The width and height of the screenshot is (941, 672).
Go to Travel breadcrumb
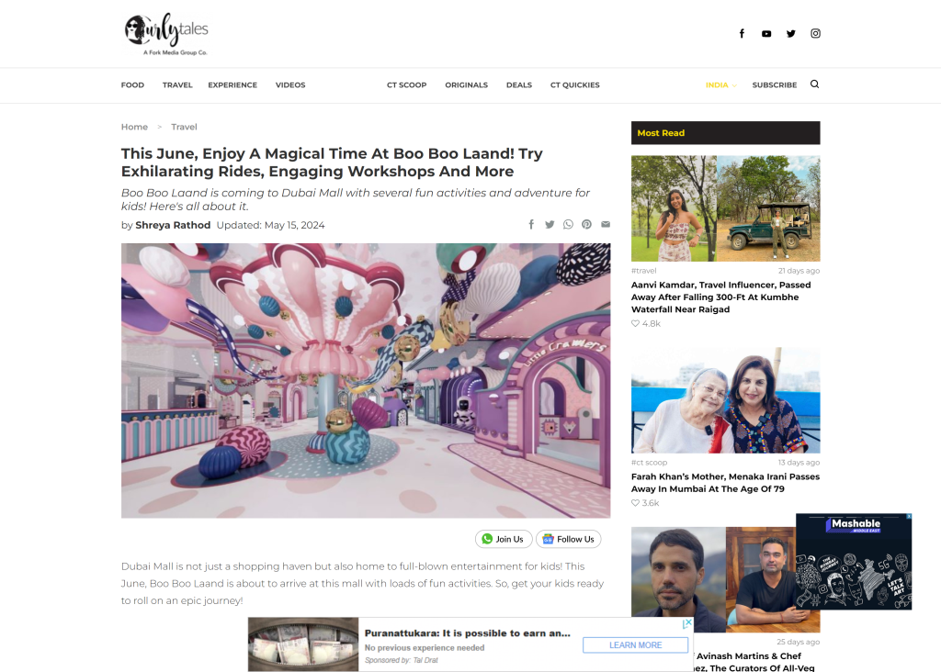[x=184, y=127]
